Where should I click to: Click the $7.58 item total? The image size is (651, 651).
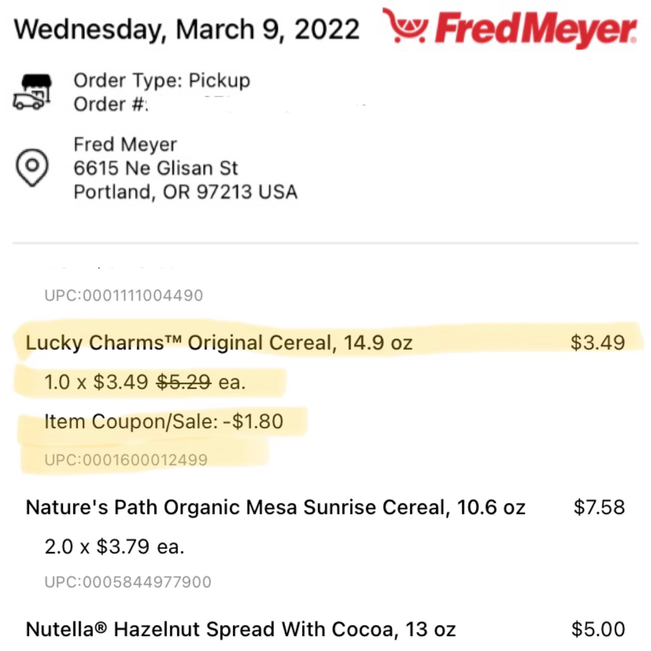pyautogui.click(x=599, y=507)
